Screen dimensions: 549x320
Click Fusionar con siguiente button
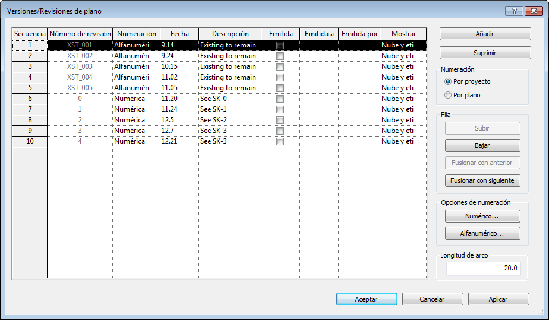[x=482, y=180]
